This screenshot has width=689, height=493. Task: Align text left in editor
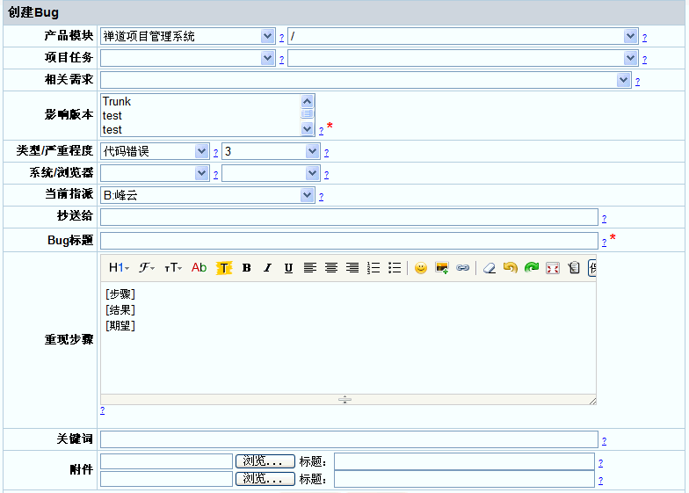pyautogui.click(x=309, y=267)
